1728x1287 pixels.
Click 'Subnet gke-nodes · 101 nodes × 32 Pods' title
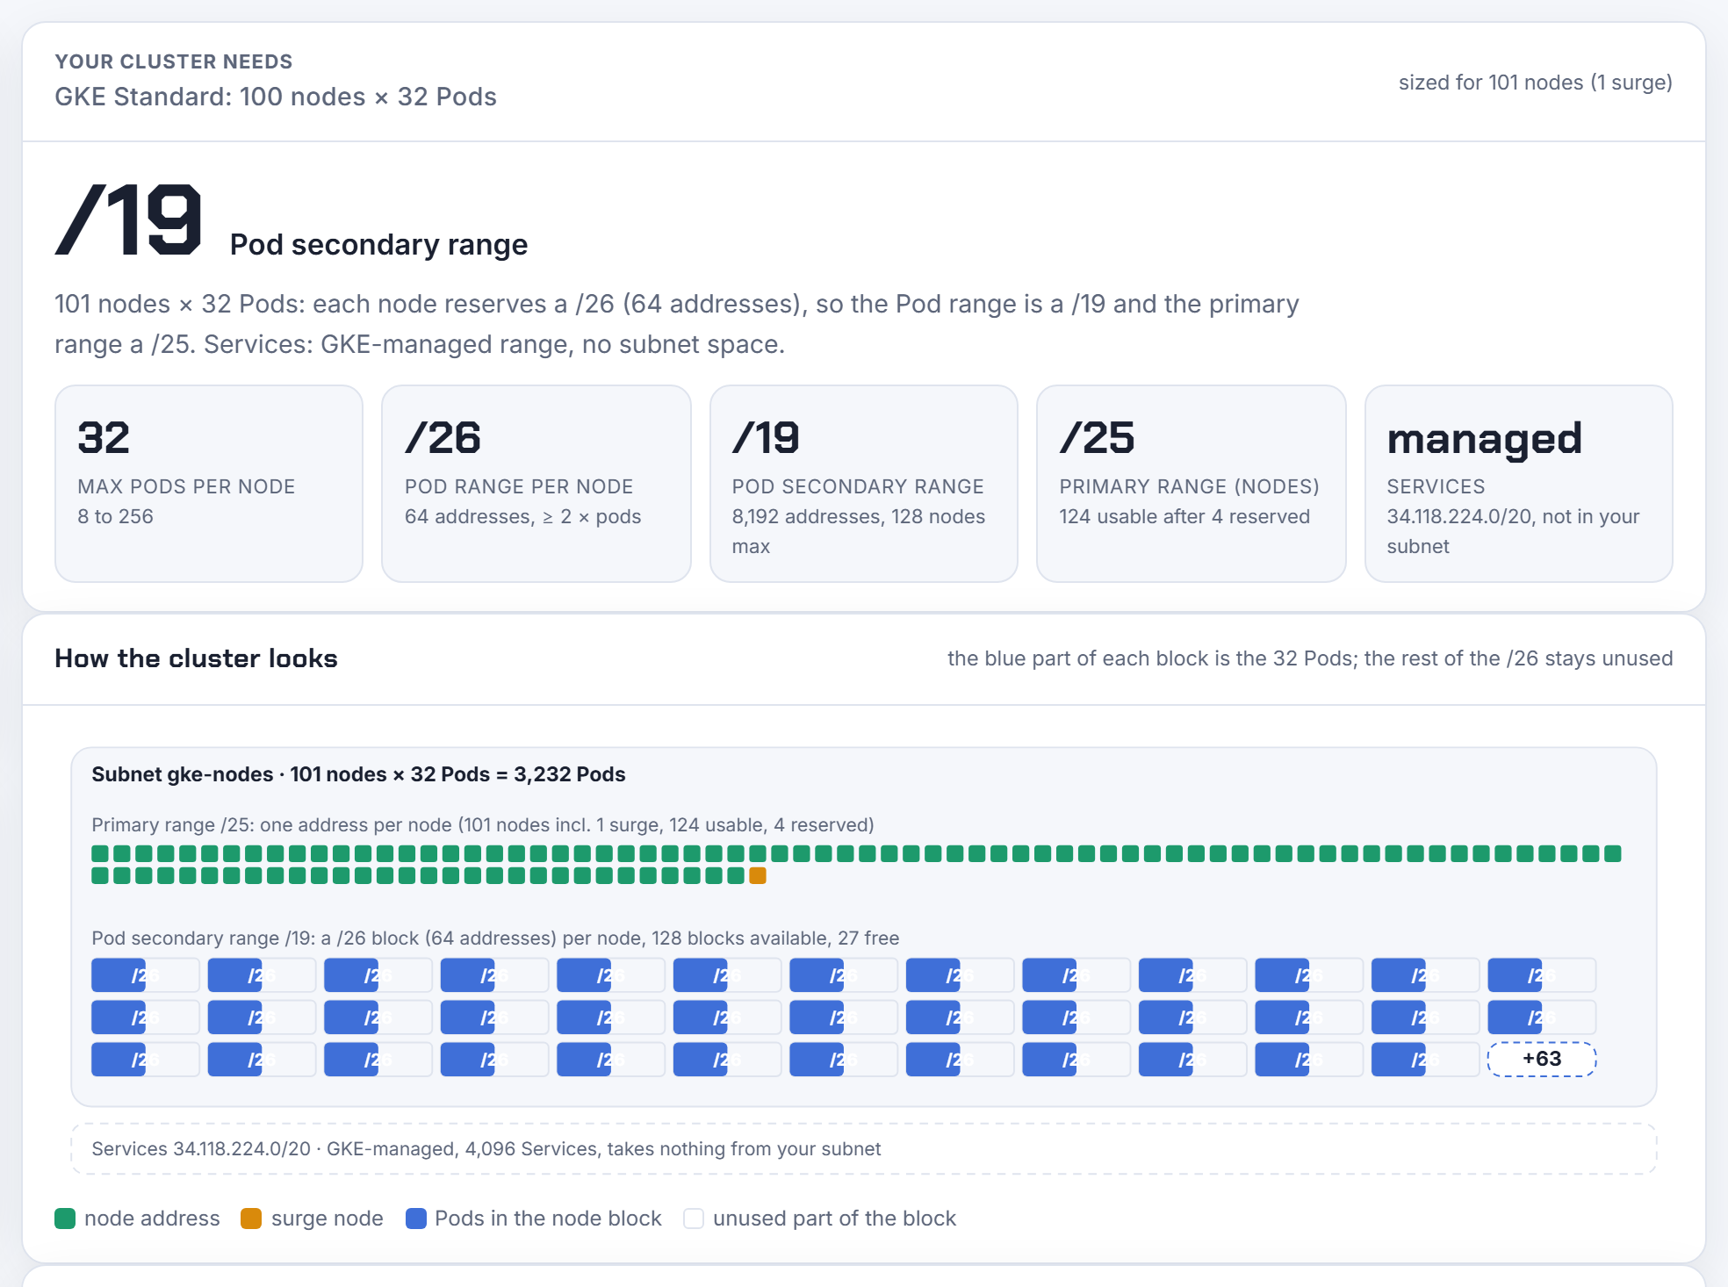[358, 774]
